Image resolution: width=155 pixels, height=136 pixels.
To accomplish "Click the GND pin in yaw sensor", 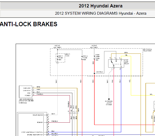I will (29, 93).
